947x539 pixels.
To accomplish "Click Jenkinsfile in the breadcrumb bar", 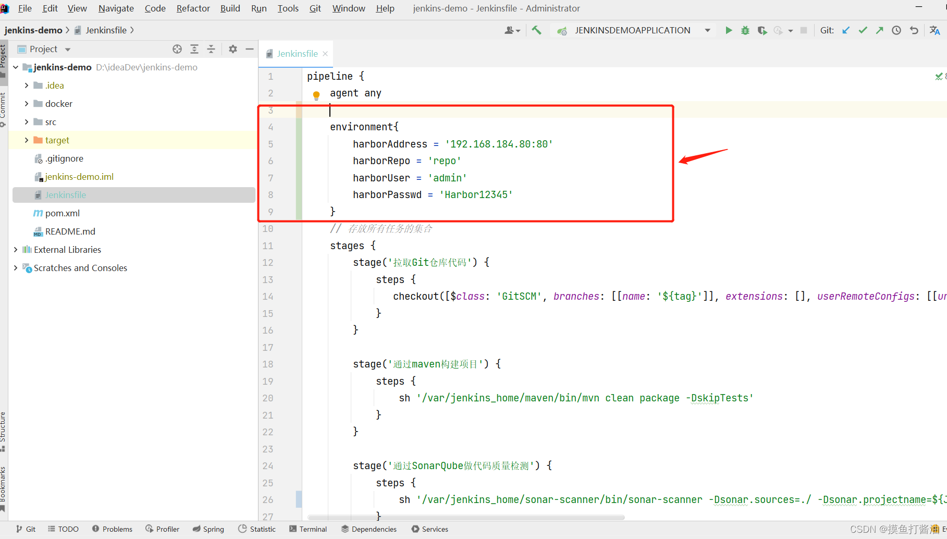I will tap(106, 30).
